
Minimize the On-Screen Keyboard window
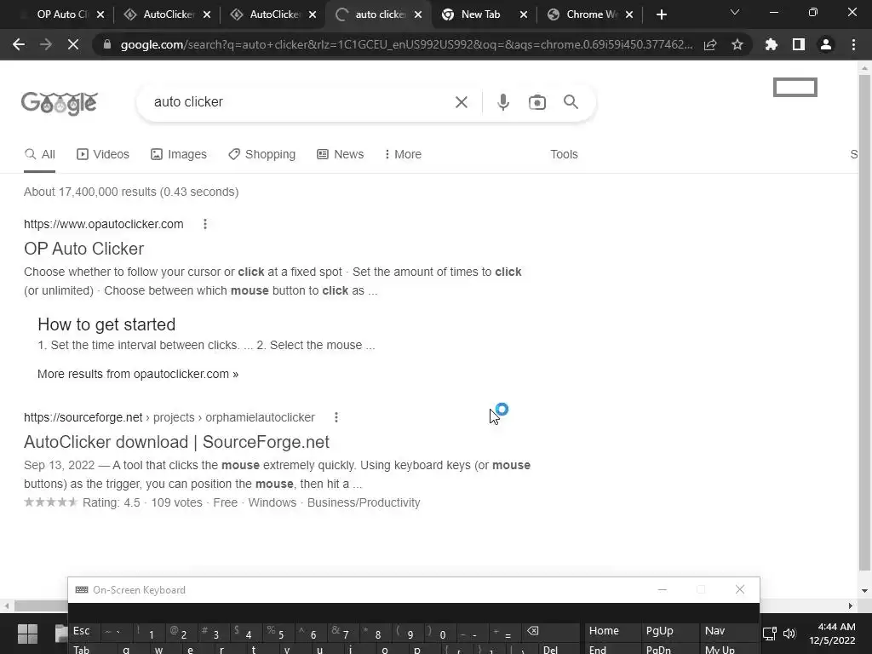pyautogui.click(x=662, y=589)
